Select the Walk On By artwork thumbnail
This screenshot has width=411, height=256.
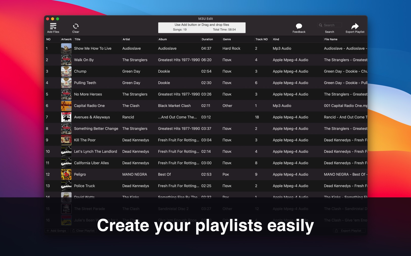66,60
